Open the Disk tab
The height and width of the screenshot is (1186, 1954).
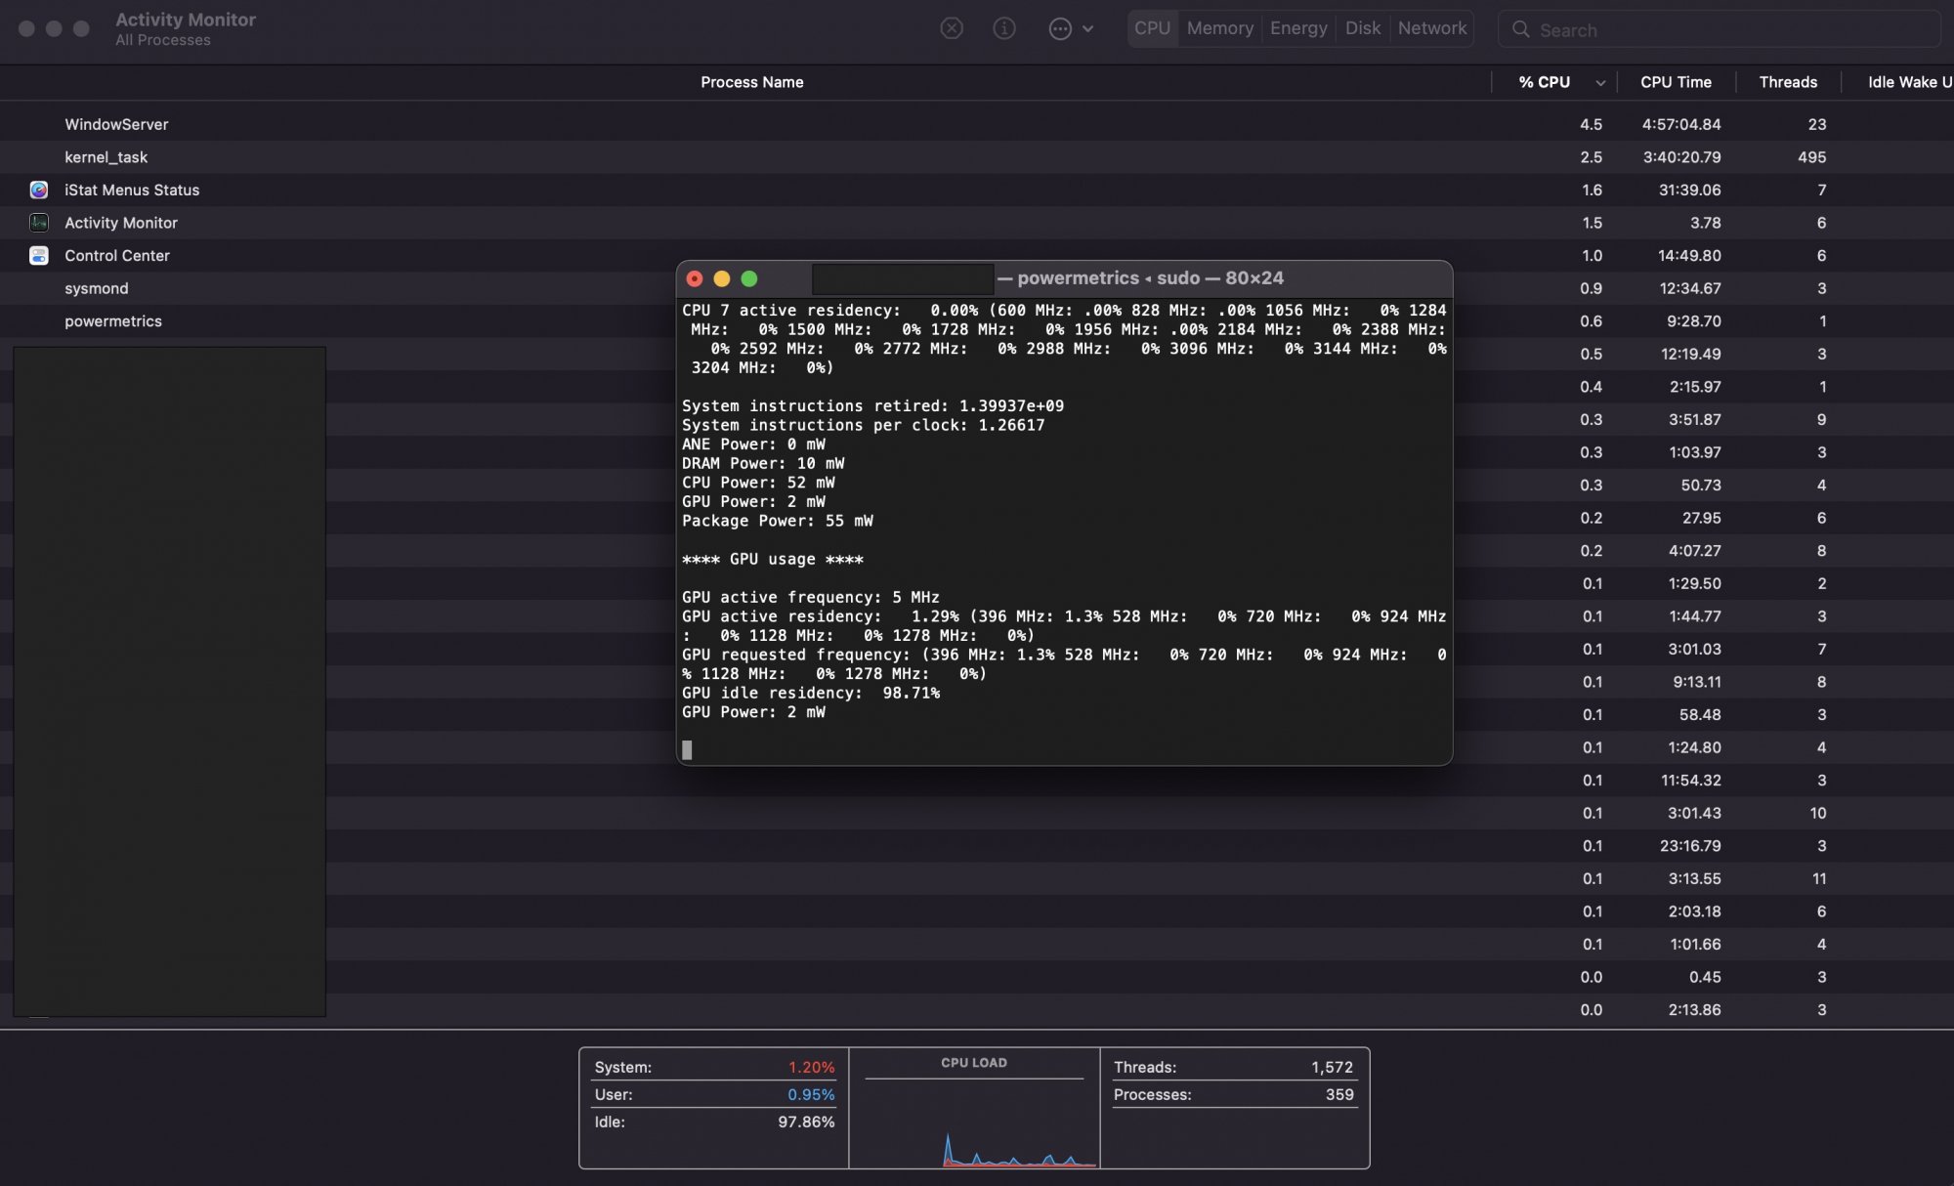1362,28
